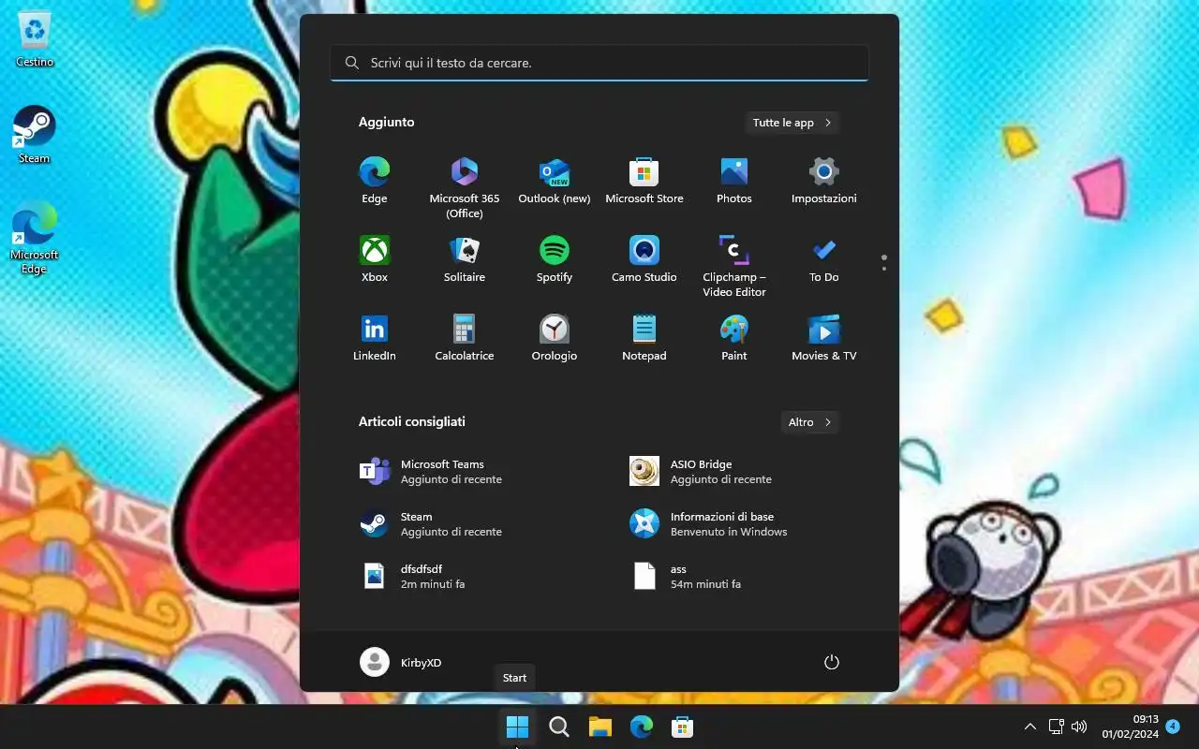Open notification badge showing 4

(1173, 727)
